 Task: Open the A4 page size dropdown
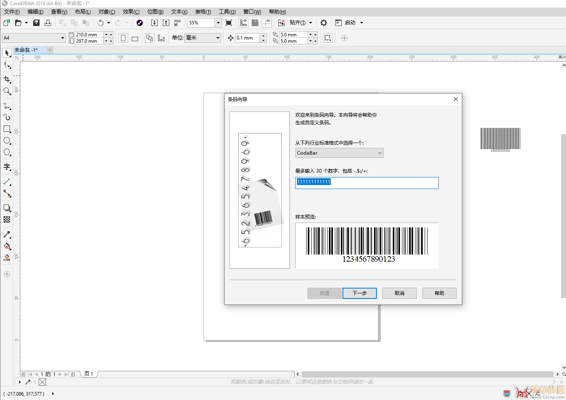pos(62,38)
